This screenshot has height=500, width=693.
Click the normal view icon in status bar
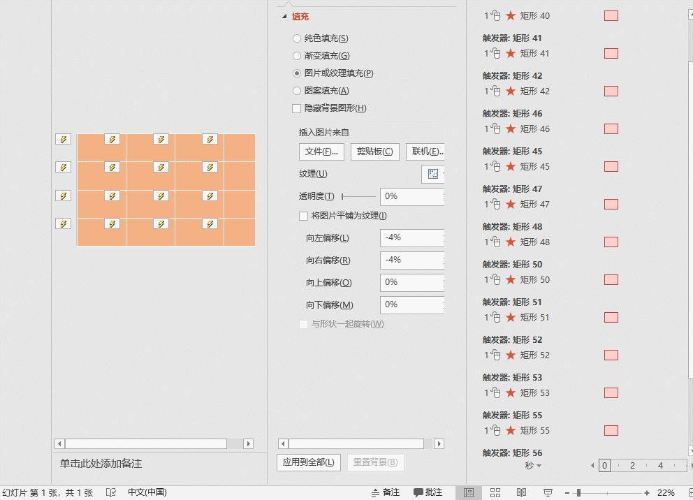pyautogui.click(x=469, y=492)
